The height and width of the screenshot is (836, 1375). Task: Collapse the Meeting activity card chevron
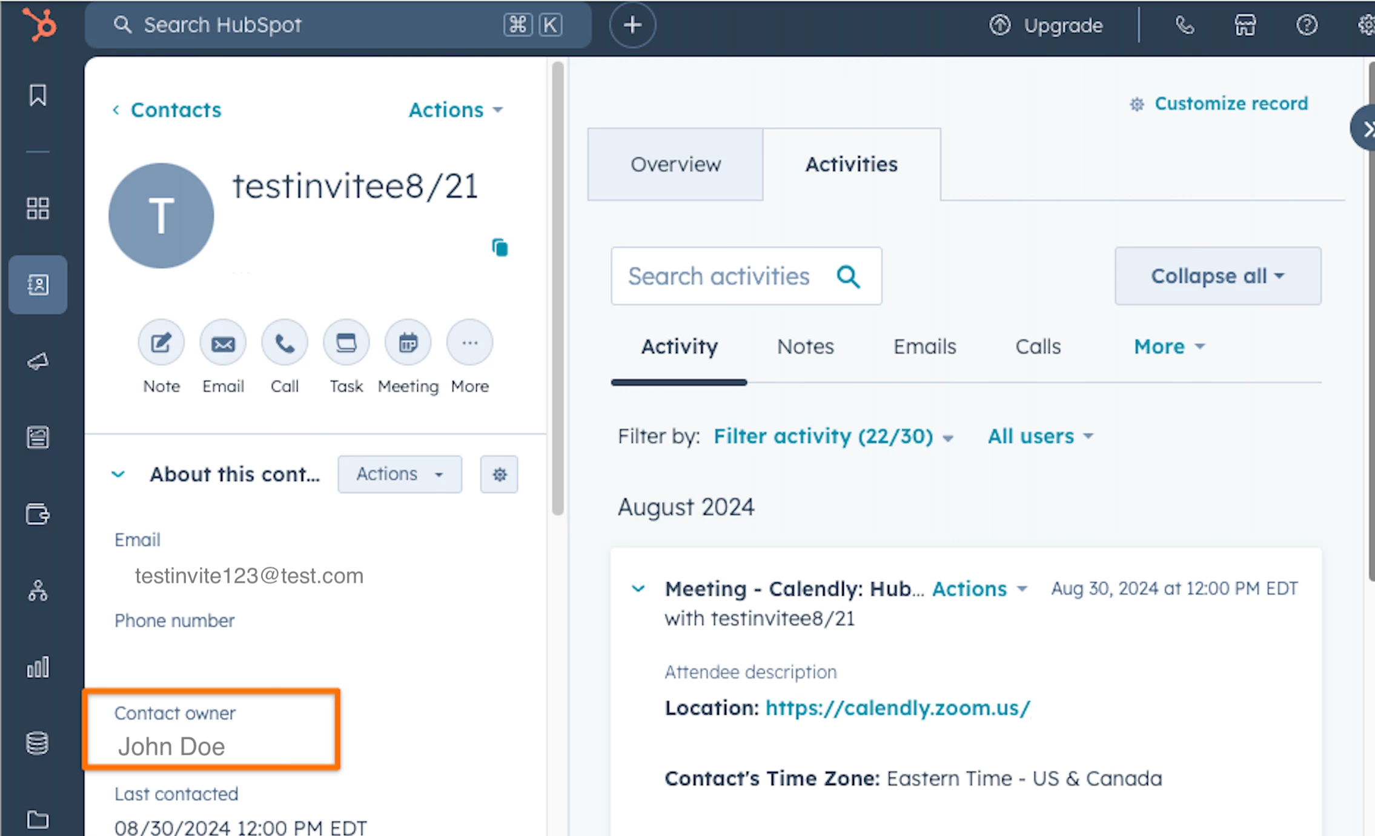tap(638, 588)
